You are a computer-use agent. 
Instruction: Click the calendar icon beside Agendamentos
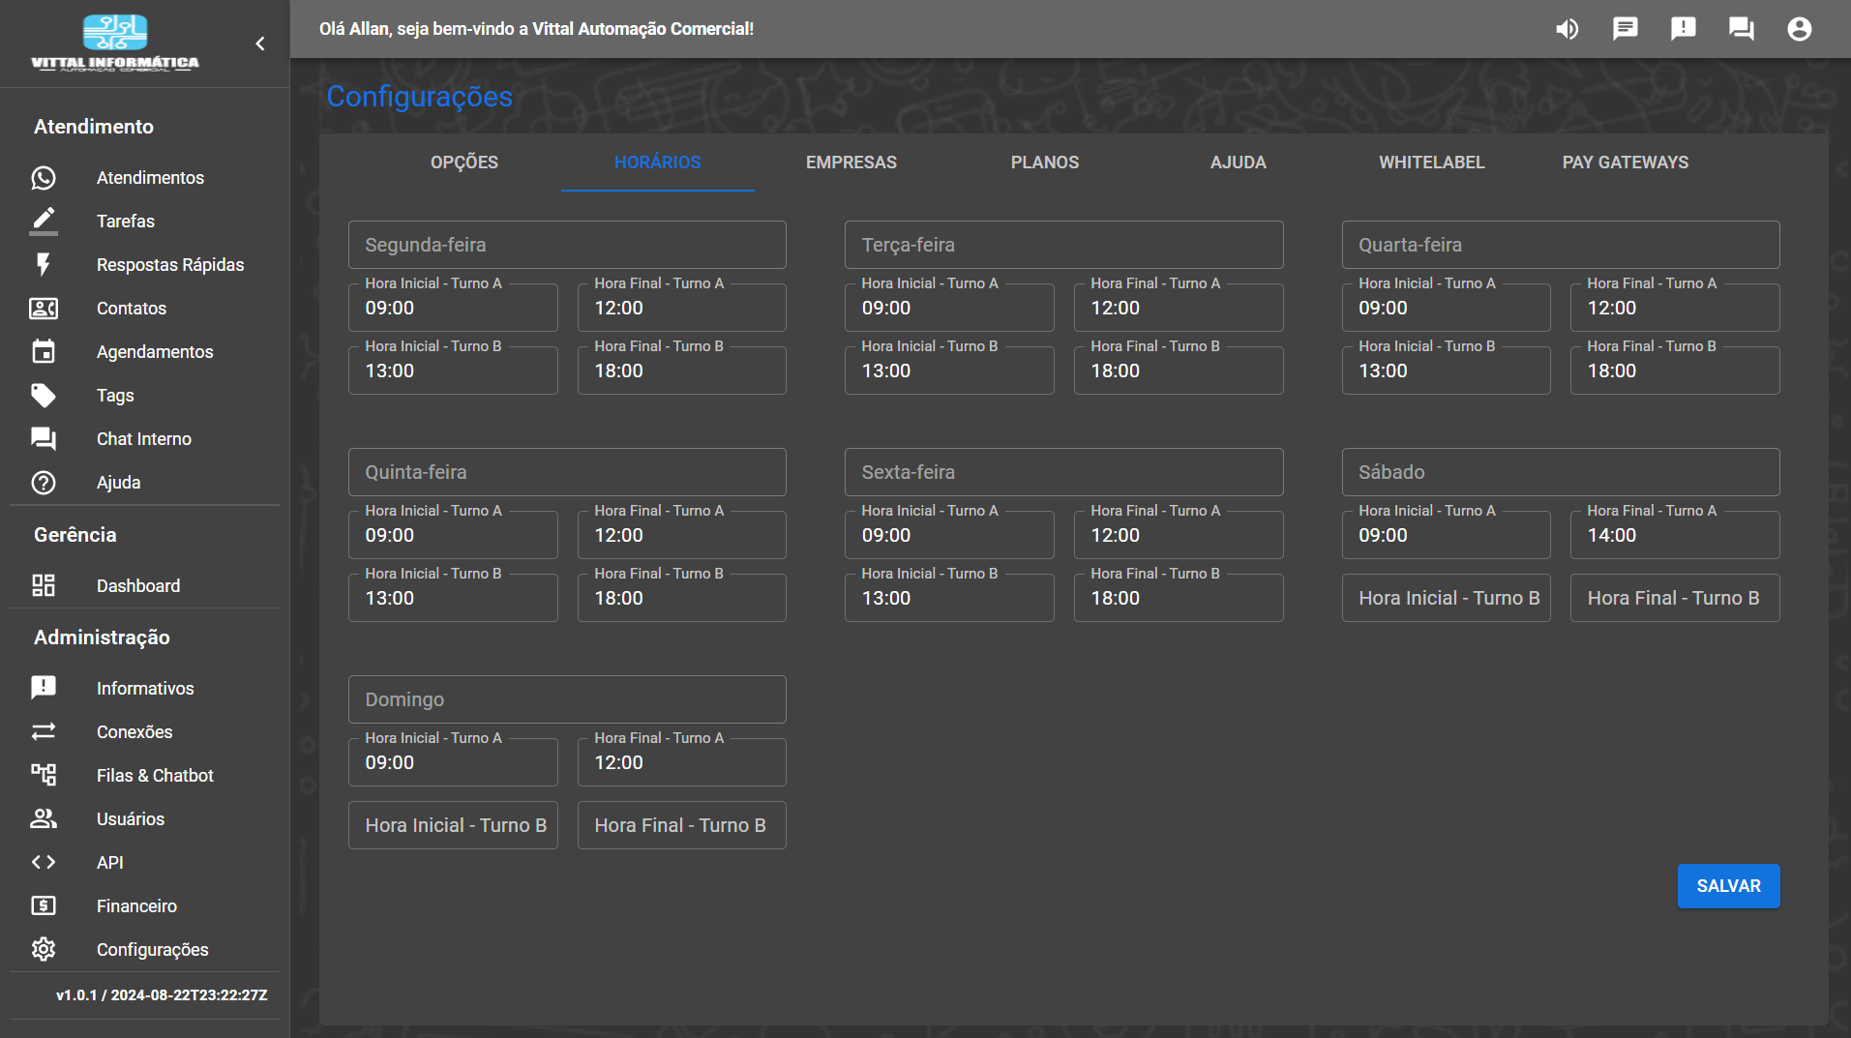point(44,352)
